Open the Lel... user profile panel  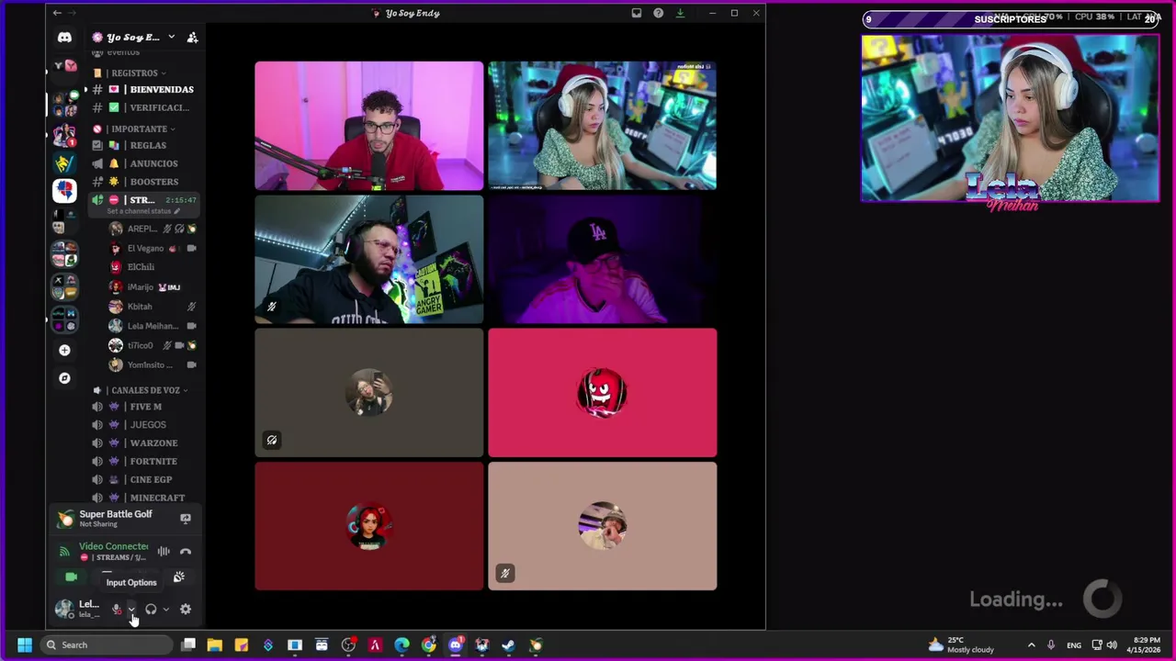(77, 609)
